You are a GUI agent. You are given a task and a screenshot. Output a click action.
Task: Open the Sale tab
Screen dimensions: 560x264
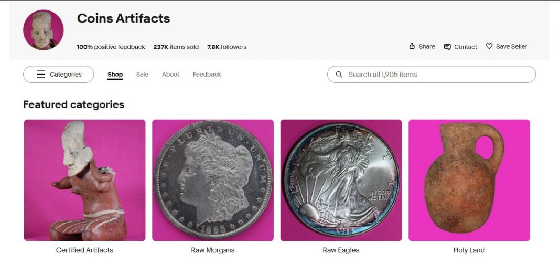(x=142, y=75)
